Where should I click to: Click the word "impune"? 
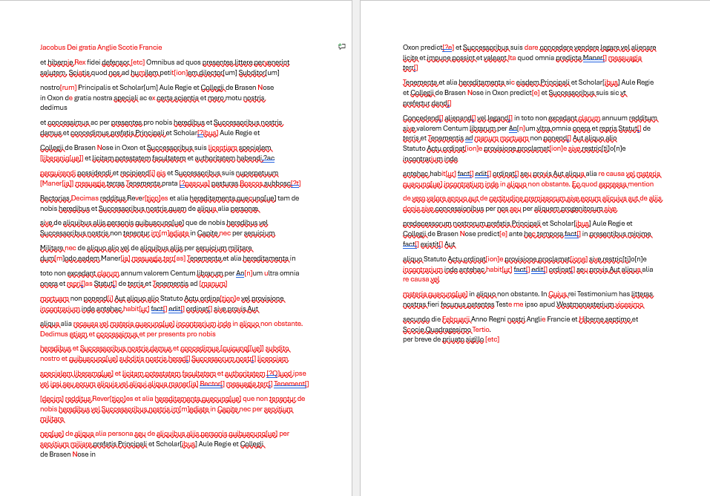click(x=438, y=58)
